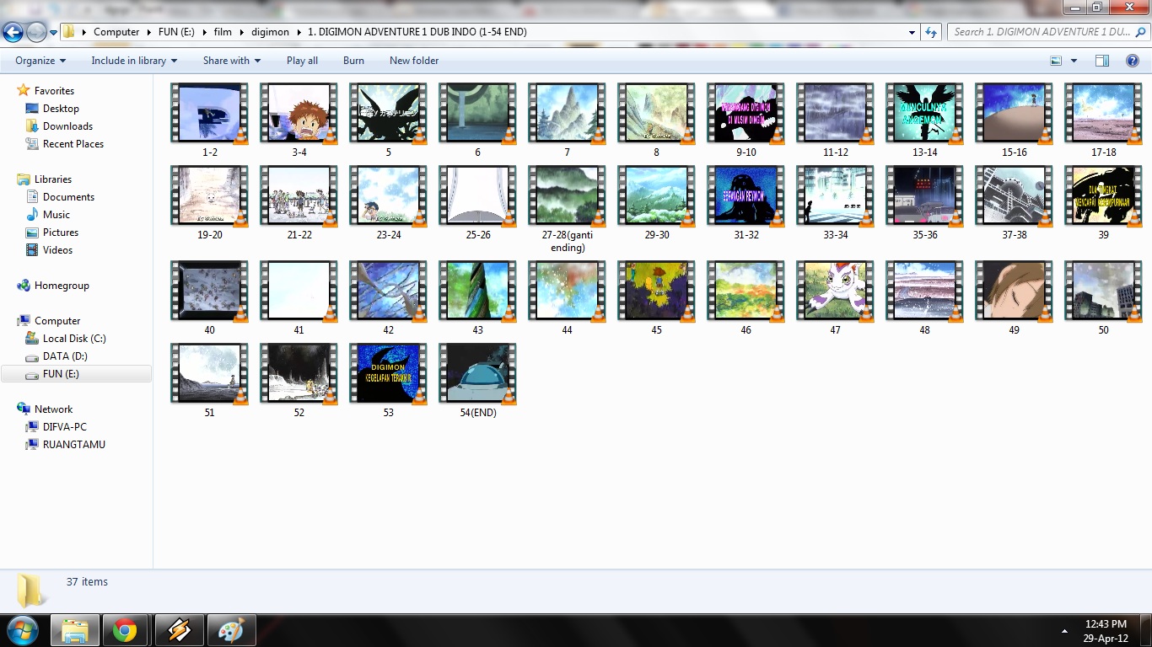Select video file 3-4 thumbnail

click(x=299, y=112)
